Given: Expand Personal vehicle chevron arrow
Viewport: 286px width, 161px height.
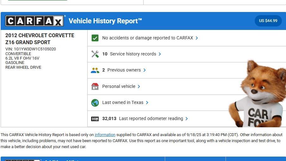Looking at the screenshot, I should (139, 86).
